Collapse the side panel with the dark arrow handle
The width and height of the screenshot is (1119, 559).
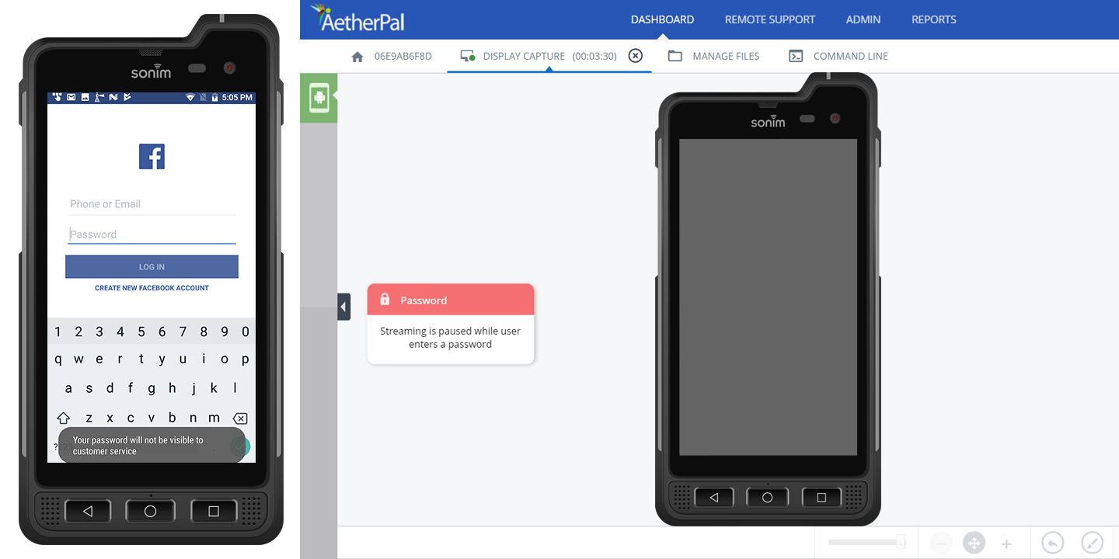[x=344, y=307]
